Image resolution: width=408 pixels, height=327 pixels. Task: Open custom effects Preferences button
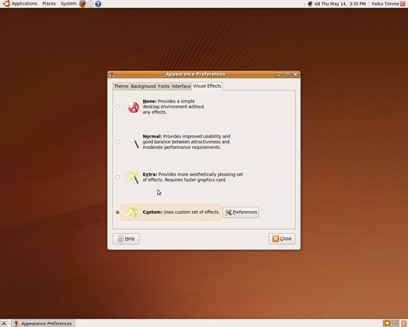[240, 213]
